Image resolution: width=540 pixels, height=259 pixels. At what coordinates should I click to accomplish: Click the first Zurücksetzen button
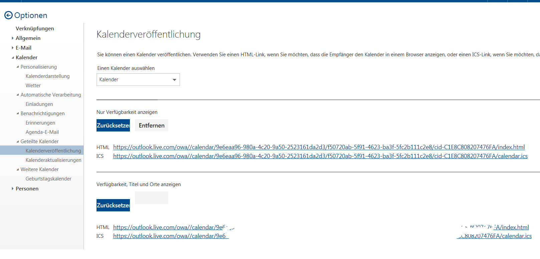[x=113, y=126]
